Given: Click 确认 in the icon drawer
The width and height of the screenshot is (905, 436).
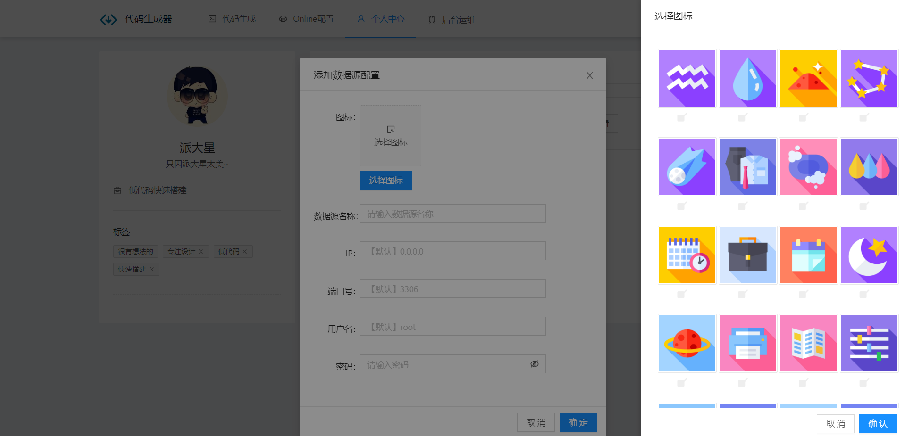Looking at the screenshot, I should click(878, 424).
